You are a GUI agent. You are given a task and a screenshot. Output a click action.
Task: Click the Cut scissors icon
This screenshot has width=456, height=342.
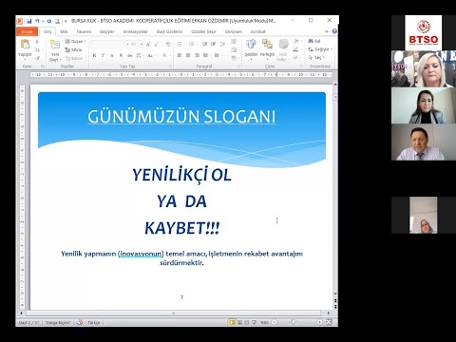click(37, 42)
